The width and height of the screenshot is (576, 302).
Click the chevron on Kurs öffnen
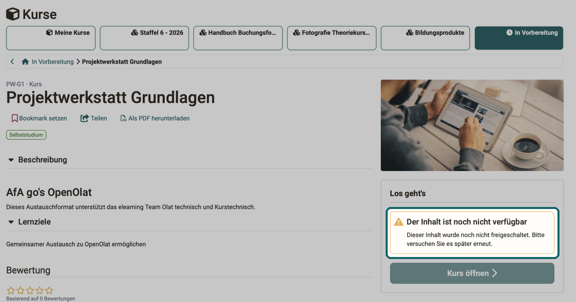point(494,273)
